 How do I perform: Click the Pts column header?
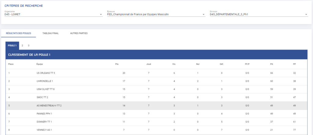pos(117,64)
